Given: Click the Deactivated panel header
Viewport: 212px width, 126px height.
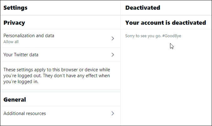Looking at the screenshot, I should (x=142, y=8).
